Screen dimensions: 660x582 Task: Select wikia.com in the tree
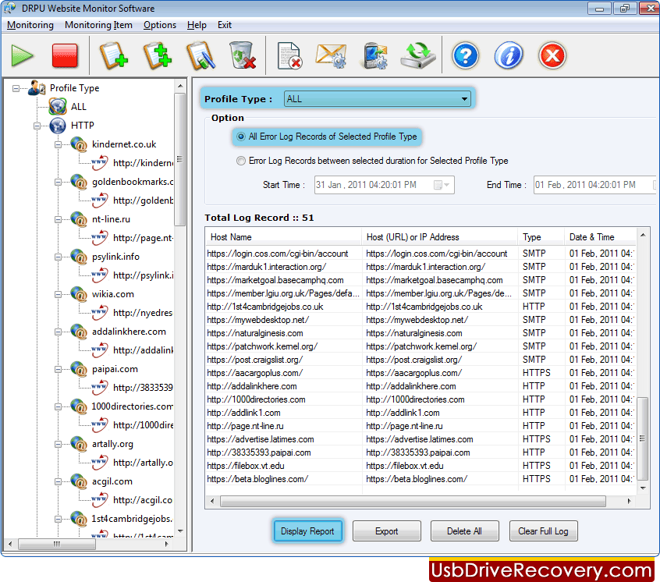(113, 294)
